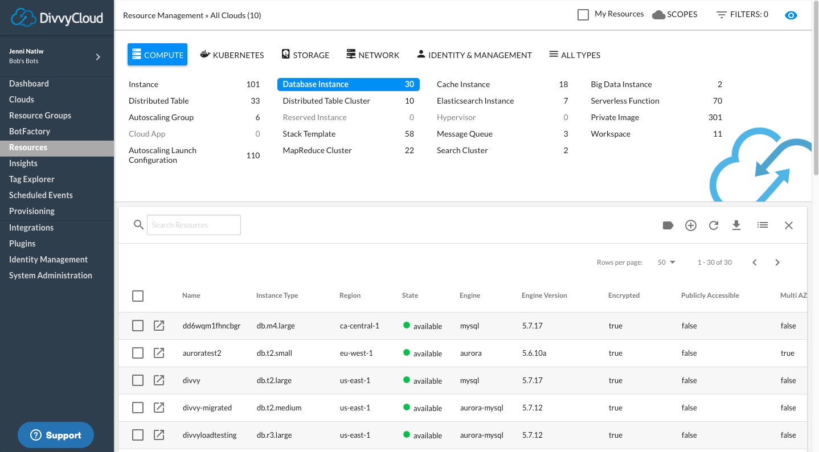Open the rows per page dropdown

[x=666, y=262]
